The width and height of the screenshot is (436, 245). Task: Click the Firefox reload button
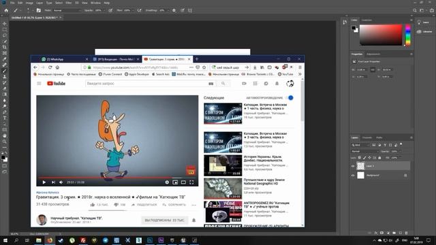click(x=50, y=67)
